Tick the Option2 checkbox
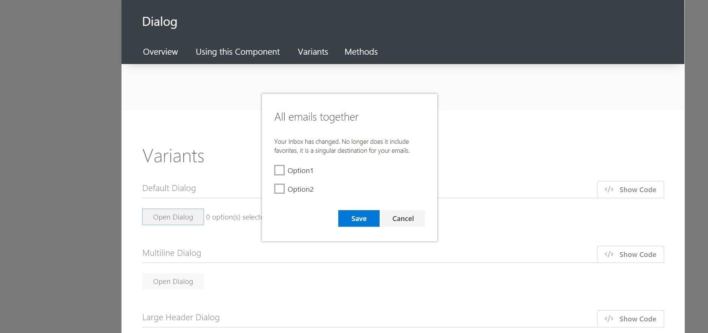 click(279, 189)
